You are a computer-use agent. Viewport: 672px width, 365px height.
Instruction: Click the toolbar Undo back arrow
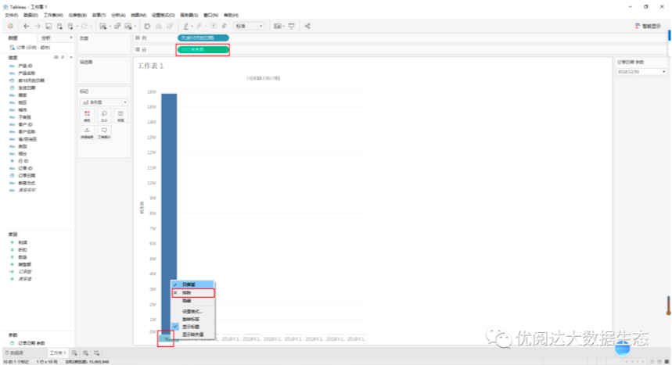click(x=27, y=26)
